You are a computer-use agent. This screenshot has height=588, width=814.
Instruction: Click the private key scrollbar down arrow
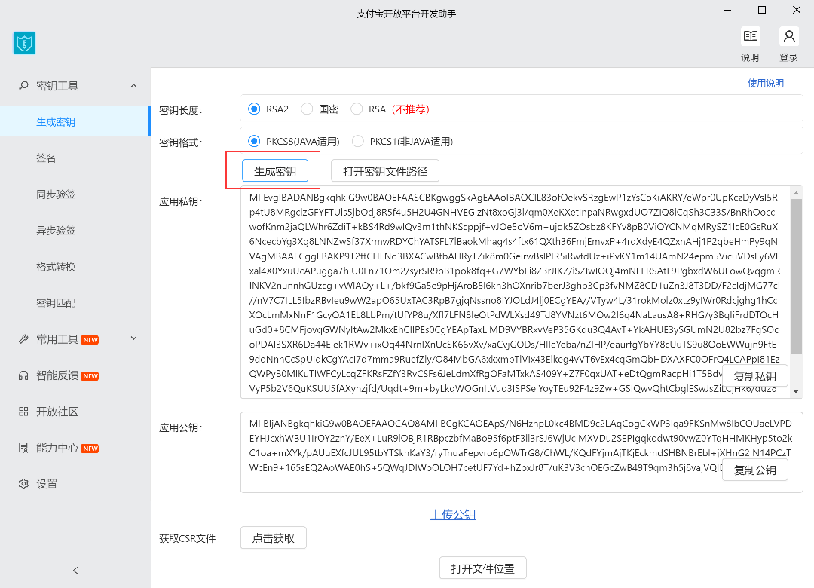pos(797,391)
